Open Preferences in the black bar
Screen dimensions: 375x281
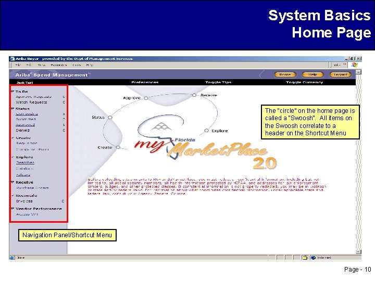click(x=145, y=82)
